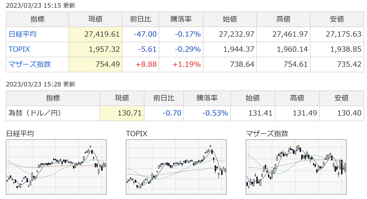Click the 日経平均 chart thumbnail
367x199 pixels.
56,167
